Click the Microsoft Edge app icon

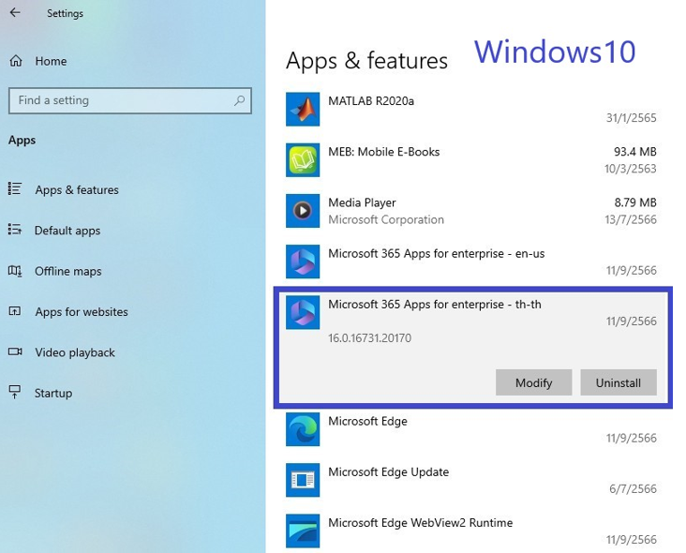303,429
